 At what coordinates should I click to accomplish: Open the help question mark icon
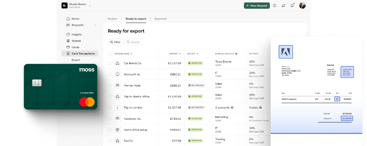[275, 5]
